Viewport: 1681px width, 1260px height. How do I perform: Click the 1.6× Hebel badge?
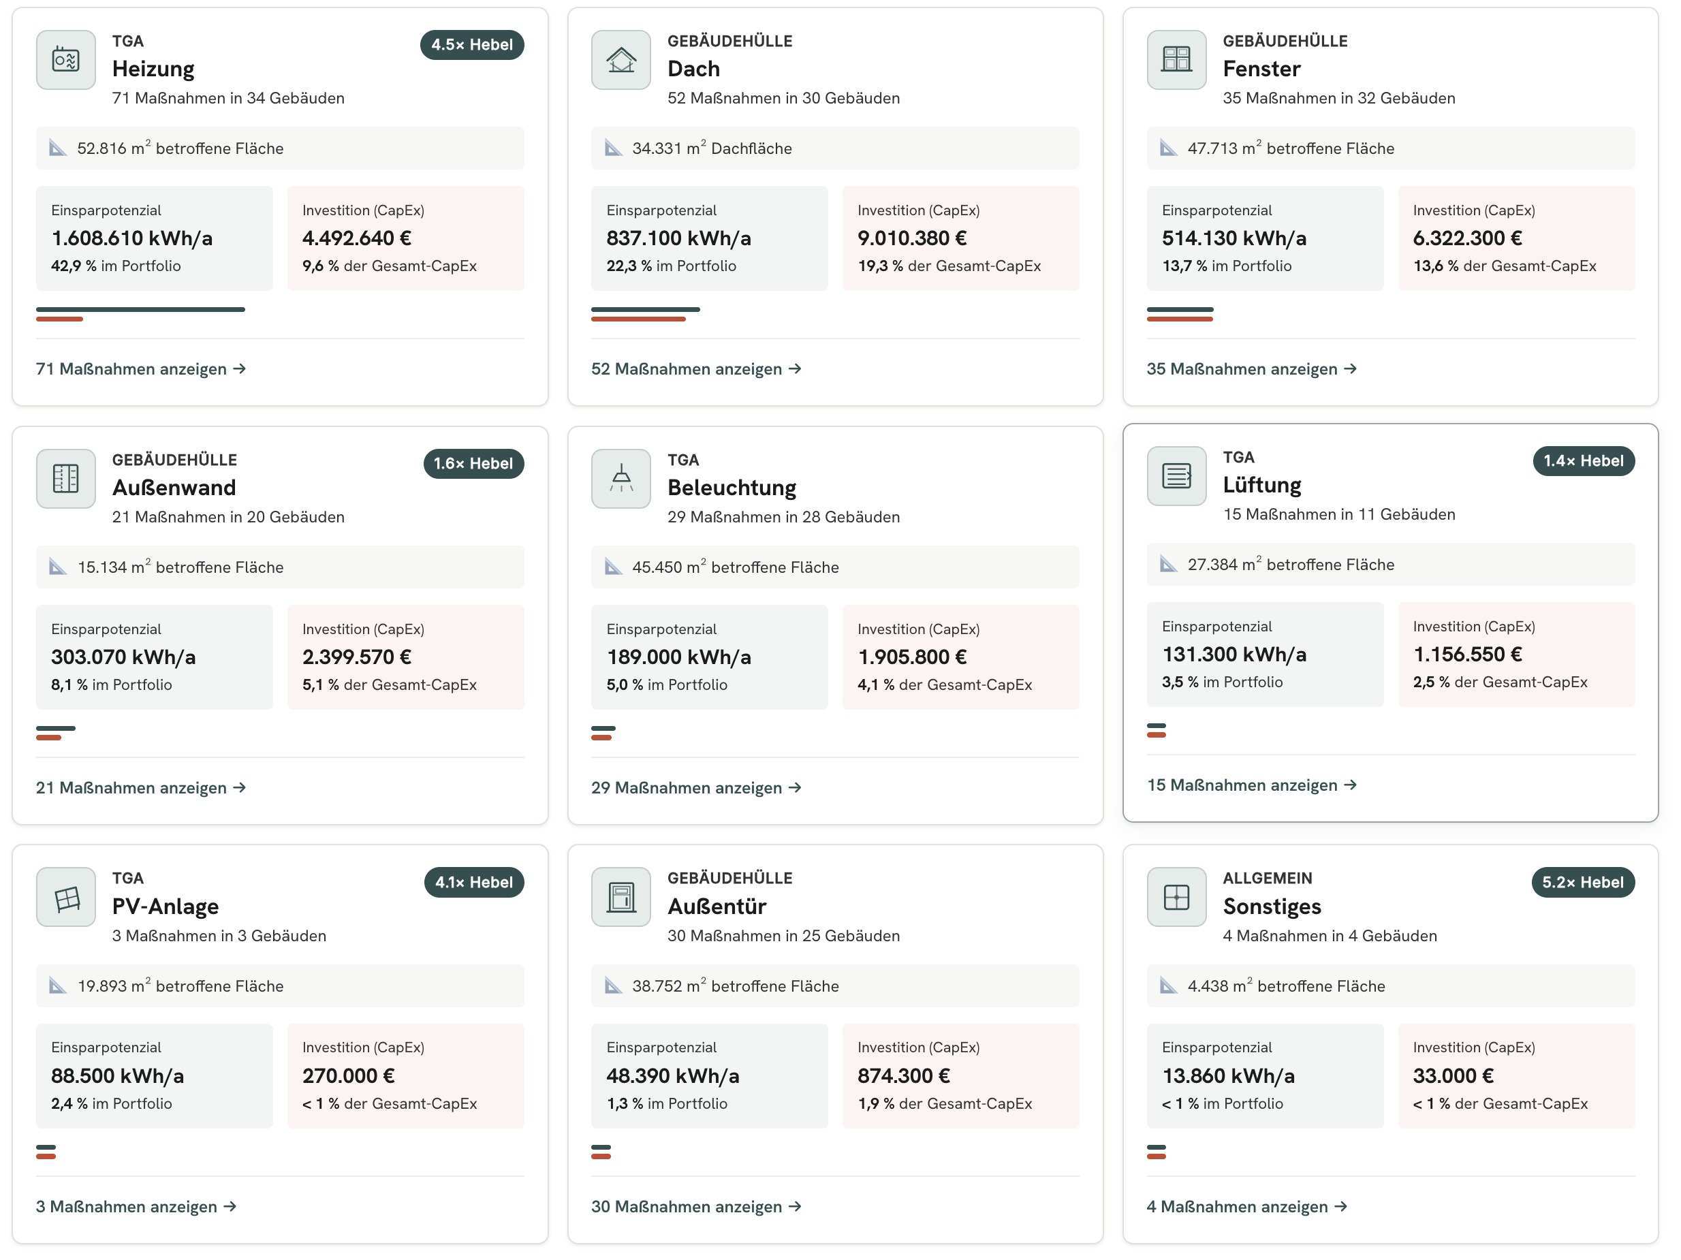(x=473, y=464)
